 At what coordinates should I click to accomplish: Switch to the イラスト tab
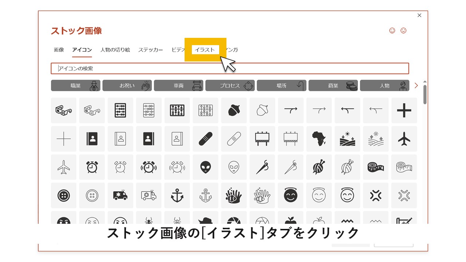click(205, 49)
